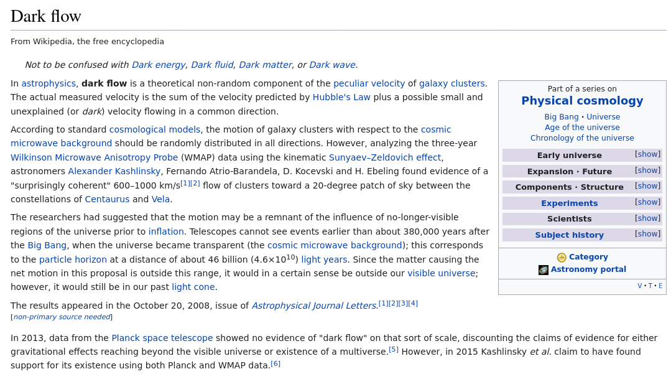Follow the light years link
The height and width of the screenshot is (374, 671).
click(324, 259)
